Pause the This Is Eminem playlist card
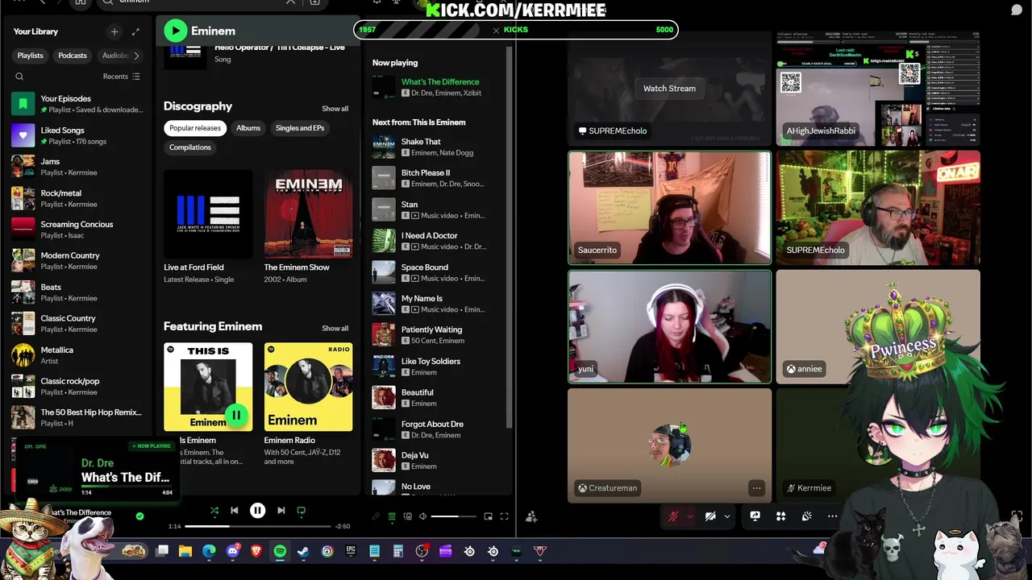This screenshot has height=580, width=1032. pos(235,416)
